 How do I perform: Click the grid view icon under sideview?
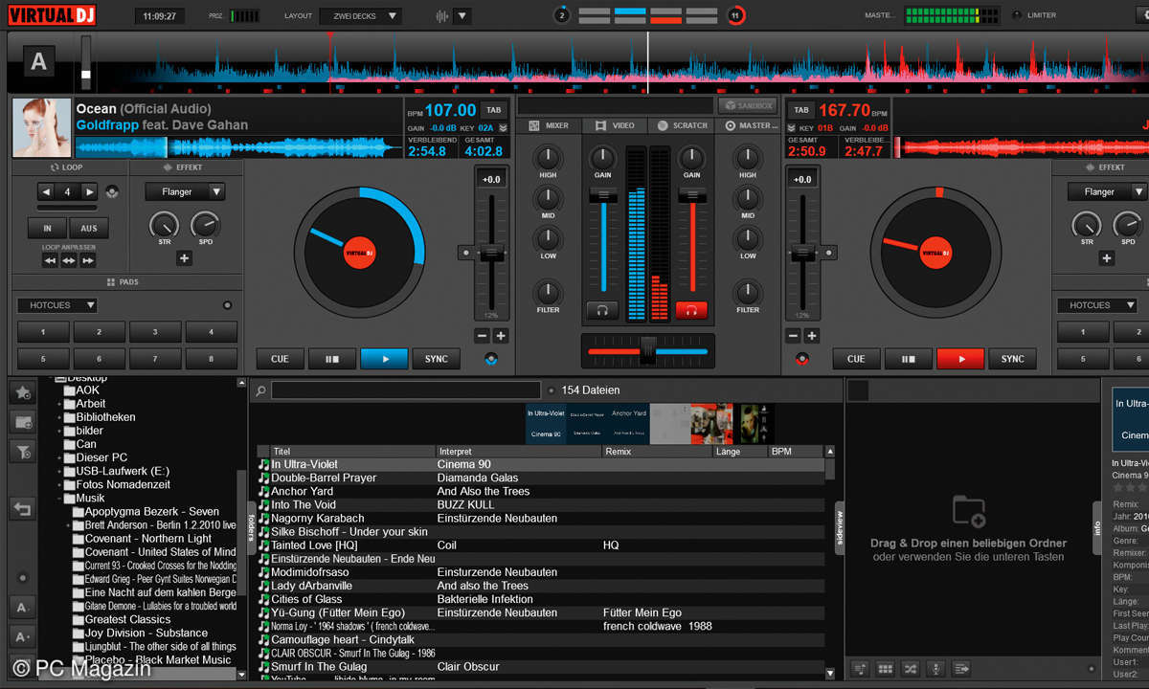point(886,668)
